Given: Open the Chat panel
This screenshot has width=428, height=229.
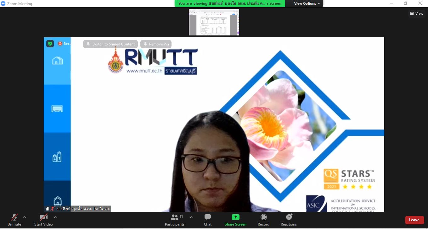Looking at the screenshot, I should coord(208,220).
